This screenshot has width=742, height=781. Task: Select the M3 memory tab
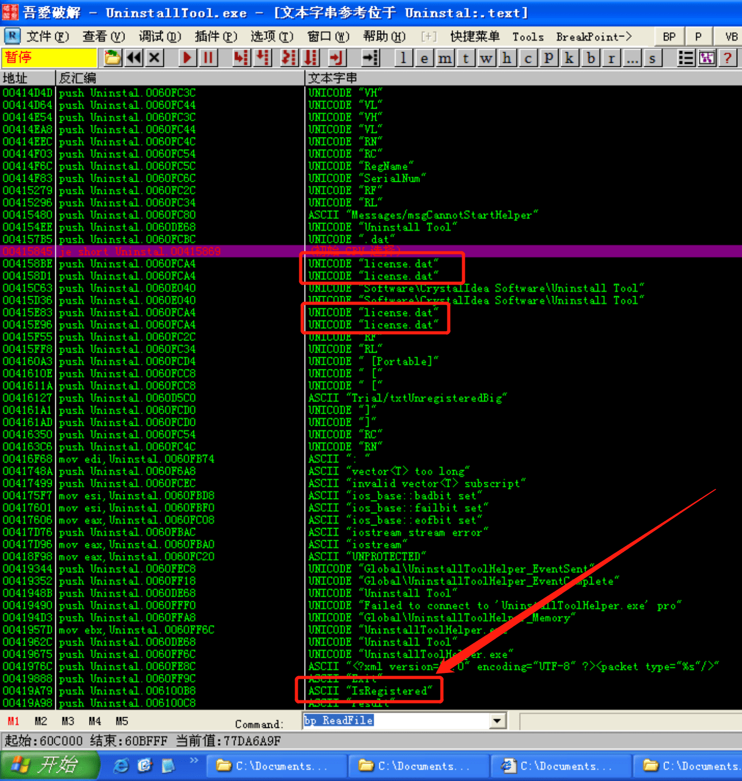click(67, 721)
